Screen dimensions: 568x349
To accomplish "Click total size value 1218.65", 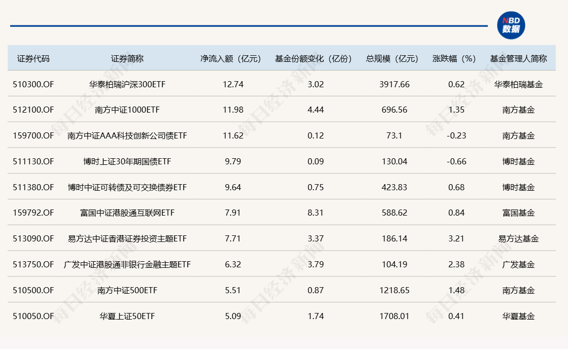I will tap(395, 290).
